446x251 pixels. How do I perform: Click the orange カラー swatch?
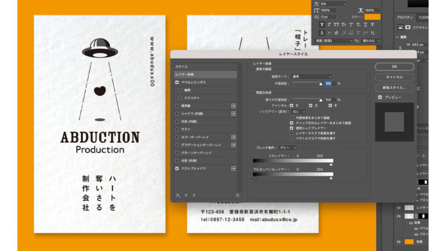pos(372,17)
